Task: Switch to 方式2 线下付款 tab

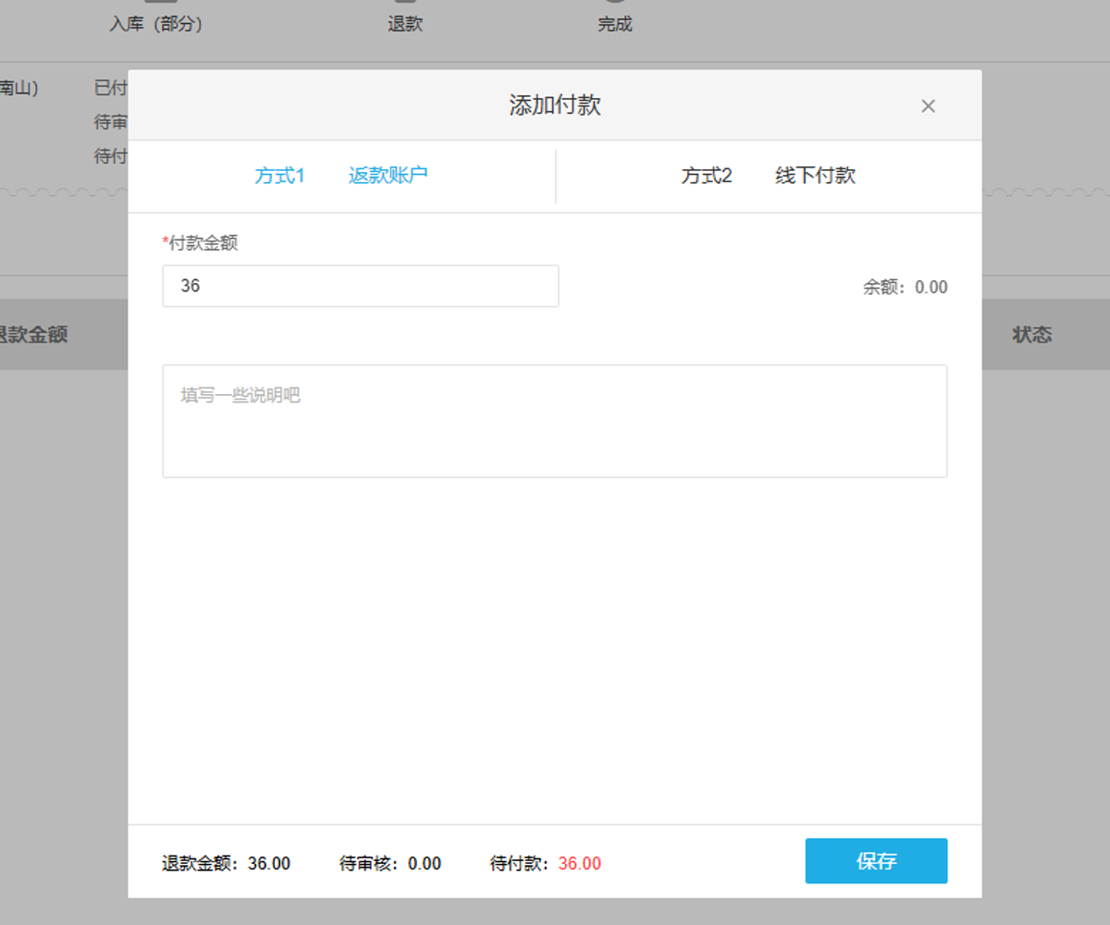Action: point(769,176)
